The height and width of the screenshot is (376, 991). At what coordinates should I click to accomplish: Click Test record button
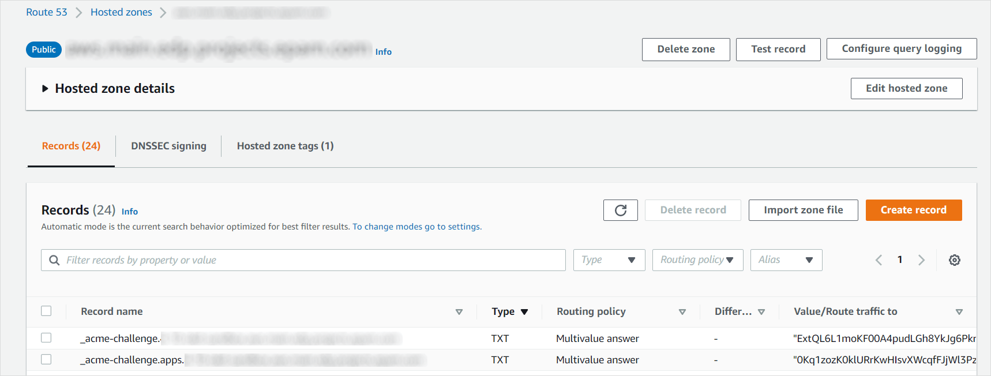pos(778,49)
